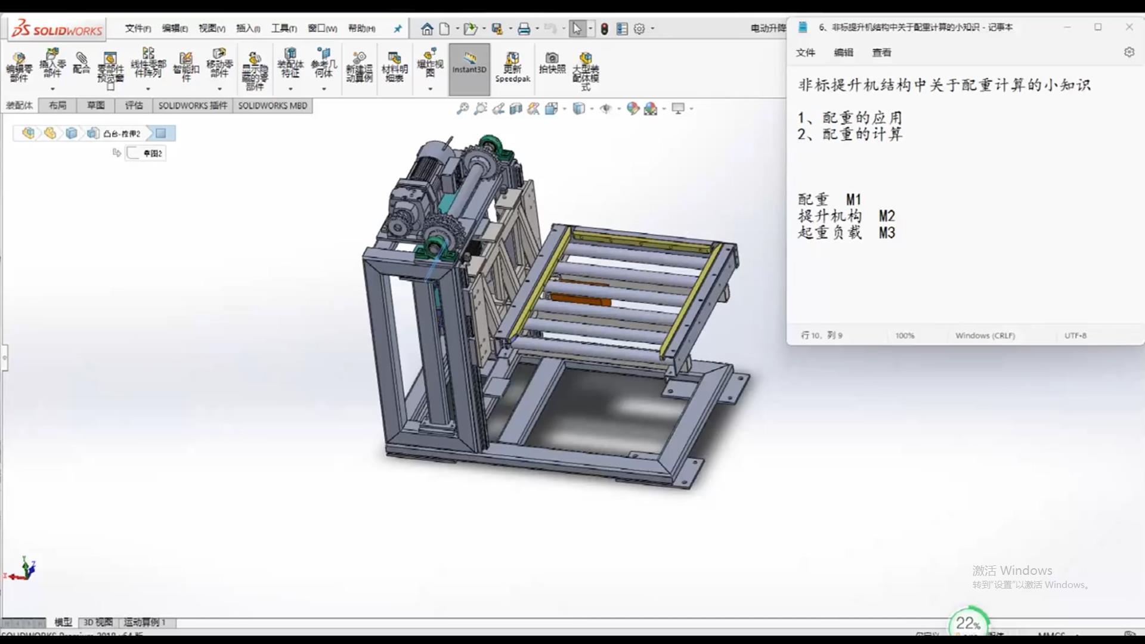Toggle Large Assembly Mode (大型装配体模式)
Screen dimensions: 1145x644
pos(586,71)
